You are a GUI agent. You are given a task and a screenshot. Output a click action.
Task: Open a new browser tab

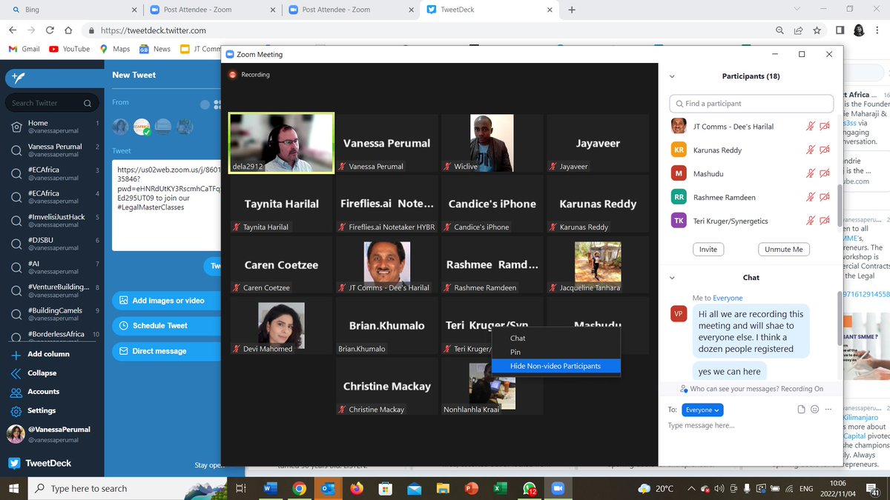[572, 10]
